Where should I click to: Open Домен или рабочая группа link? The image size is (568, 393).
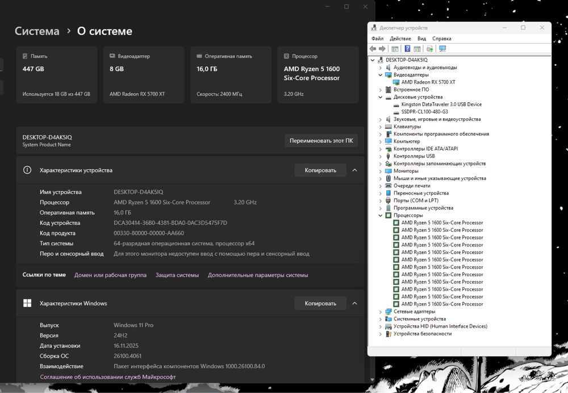click(x=110, y=275)
